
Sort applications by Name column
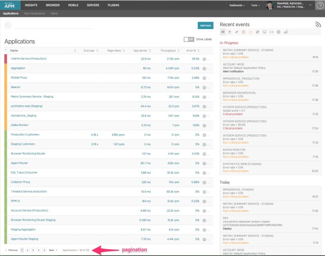pos(14,51)
